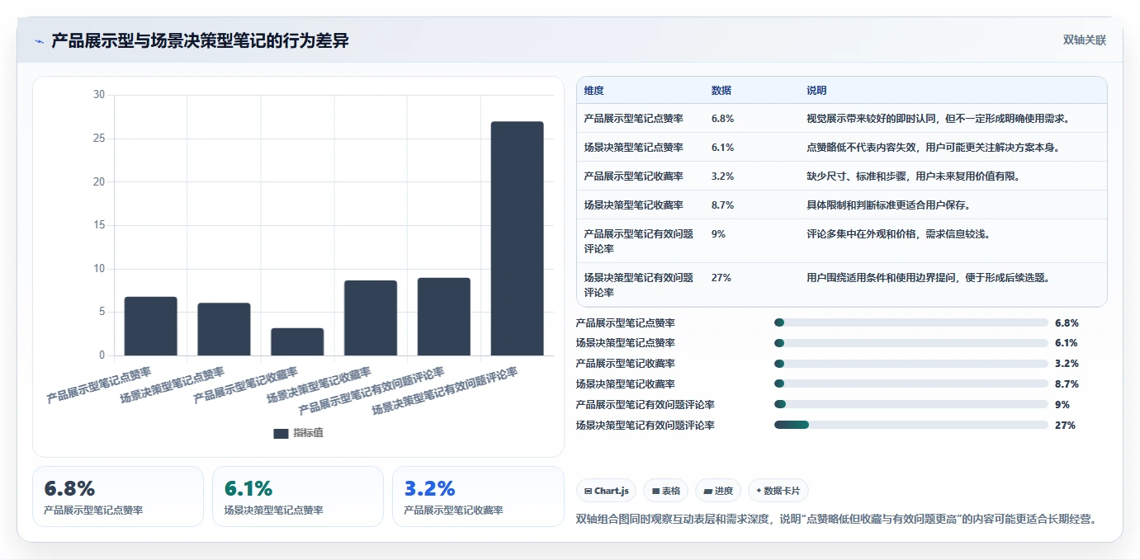This screenshot has width=1140, height=560.
Task: Click the shortest bar for 产品展示型笔记收藏率
Action: point(297,341)
